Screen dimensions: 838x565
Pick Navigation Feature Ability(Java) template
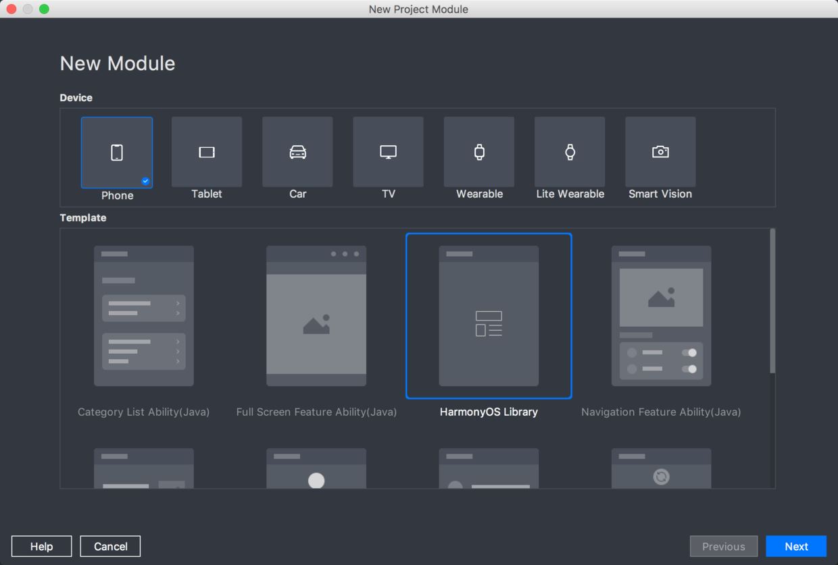[661, 316]
